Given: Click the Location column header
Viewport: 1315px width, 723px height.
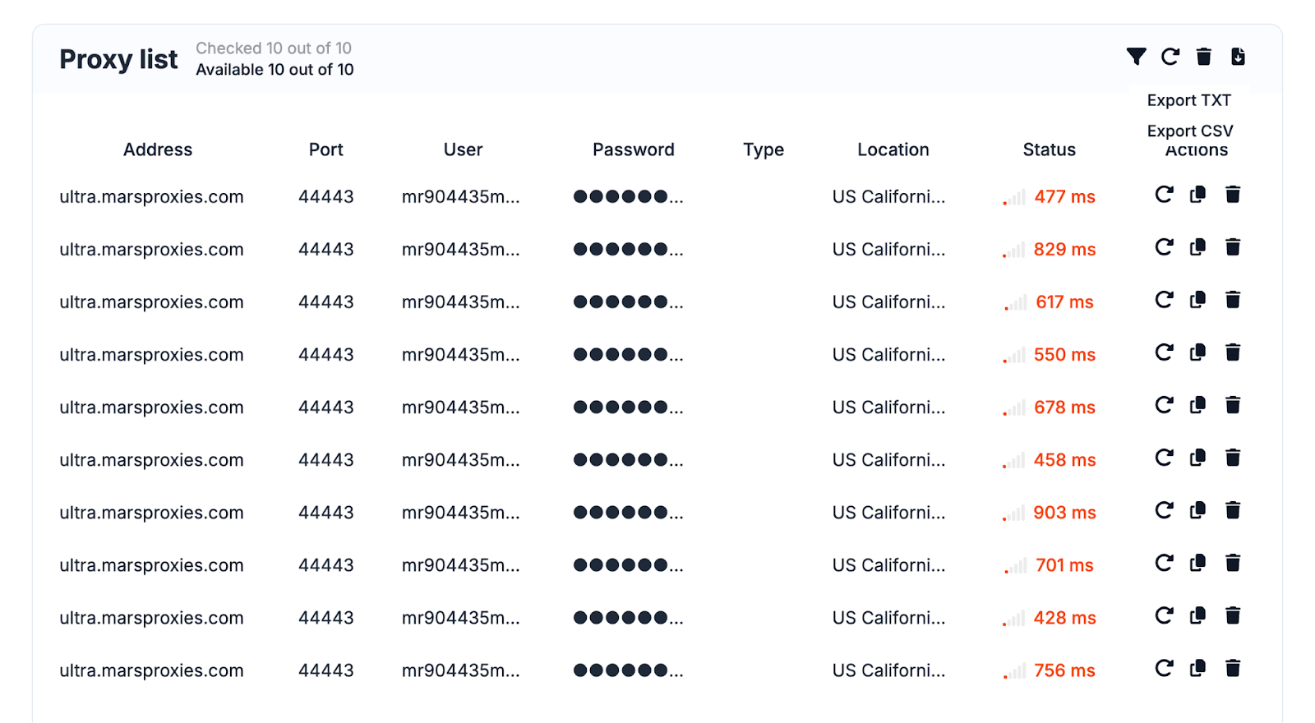Looking at the screenshot, I should tap(893, 150).
